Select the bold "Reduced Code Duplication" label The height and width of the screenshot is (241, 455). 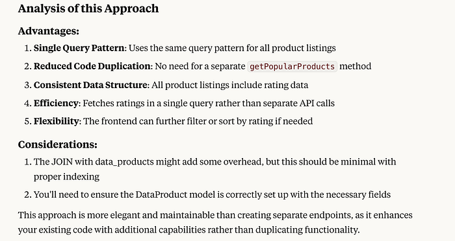pyautogui.click(x=92, y=66)
